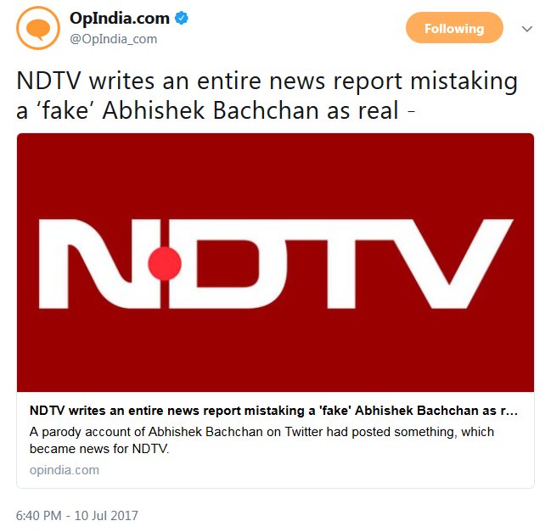Click the letter N of NDTV logo

point(100,263)
